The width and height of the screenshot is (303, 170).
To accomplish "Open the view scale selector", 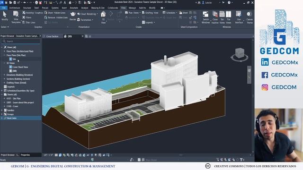I will pos(48,155).
